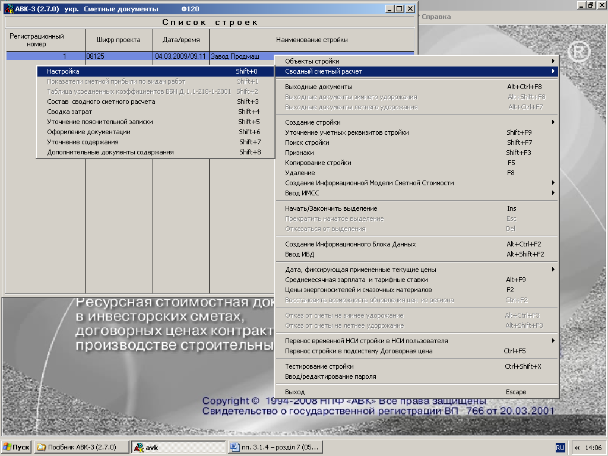Click project code cell 08125

click(x=119, y=56)
